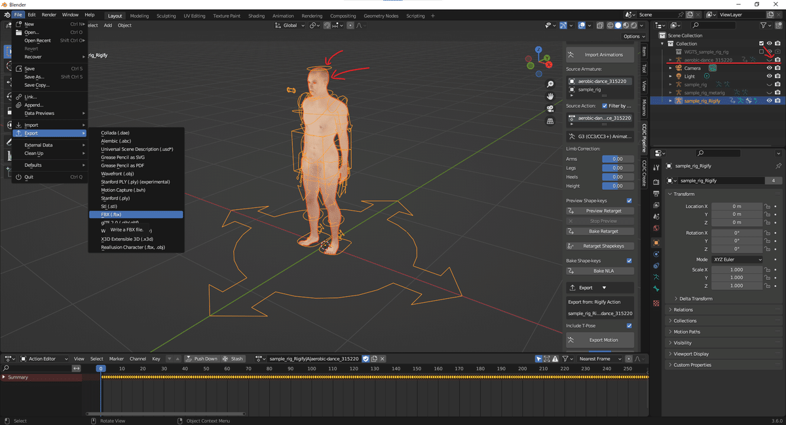Click the Preview Retarget button
Screen dimensions: 786x425
click(600, 211)
